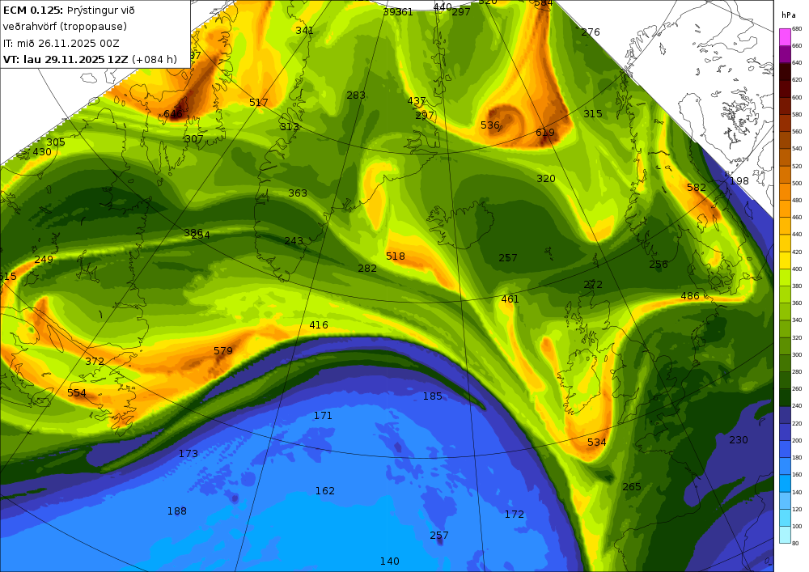Image resolution: width=809 pixels, height=572 pixels.
Task: Click the map value "372"
Action: pyautogui.click(x=95, y=361)
